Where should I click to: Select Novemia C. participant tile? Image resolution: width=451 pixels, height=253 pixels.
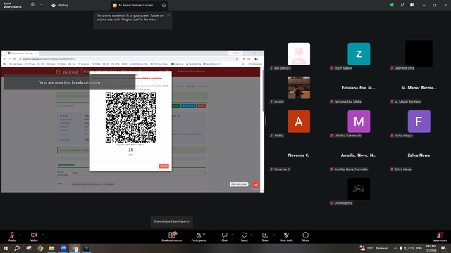click(299, 155)
